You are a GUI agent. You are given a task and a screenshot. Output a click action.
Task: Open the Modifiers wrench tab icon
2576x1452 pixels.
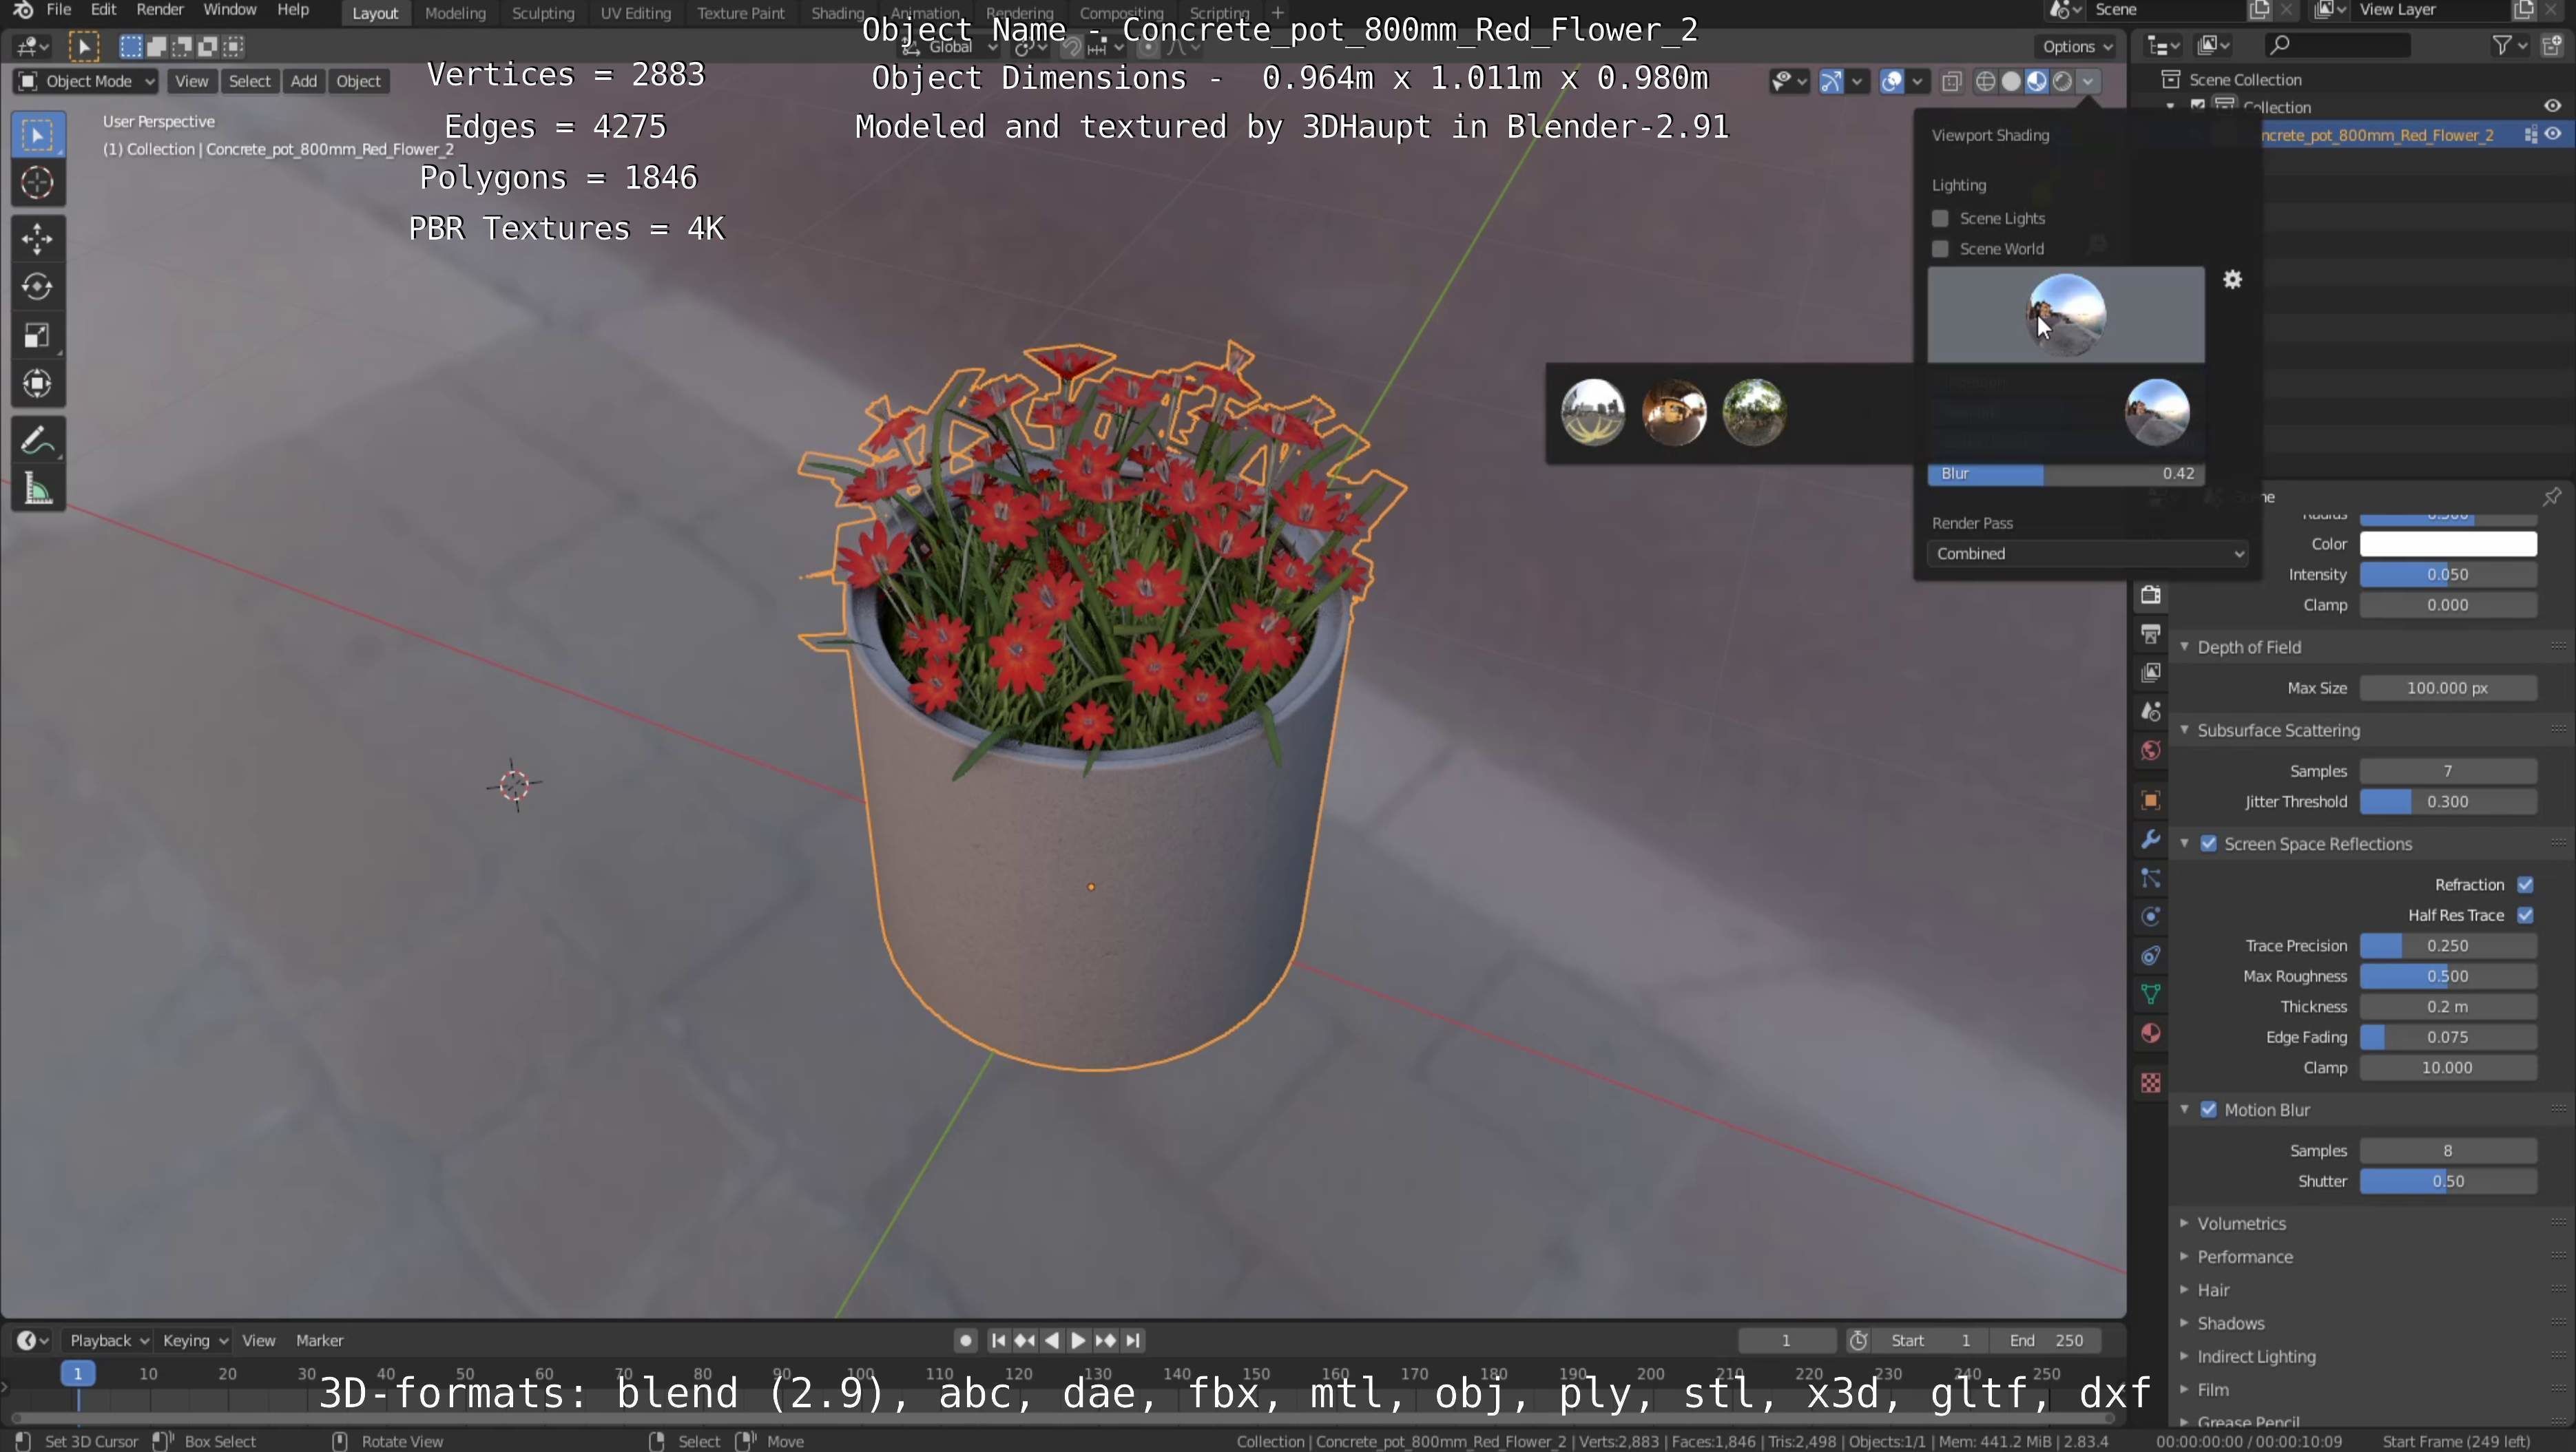pyautogui.click(x=2150, y=839)
